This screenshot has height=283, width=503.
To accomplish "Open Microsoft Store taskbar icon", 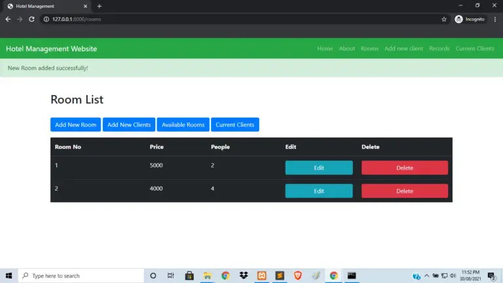I will pos(189,276).
